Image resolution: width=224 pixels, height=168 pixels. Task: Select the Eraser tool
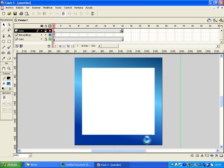pos(9,58)
